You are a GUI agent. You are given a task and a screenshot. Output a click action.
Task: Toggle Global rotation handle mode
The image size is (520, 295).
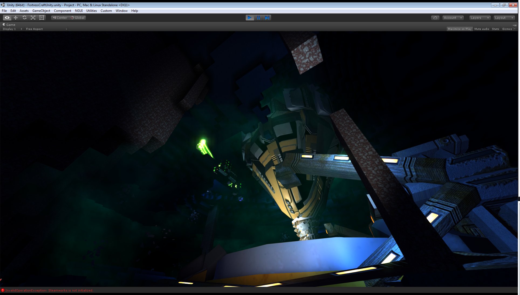tap(77, 18)
